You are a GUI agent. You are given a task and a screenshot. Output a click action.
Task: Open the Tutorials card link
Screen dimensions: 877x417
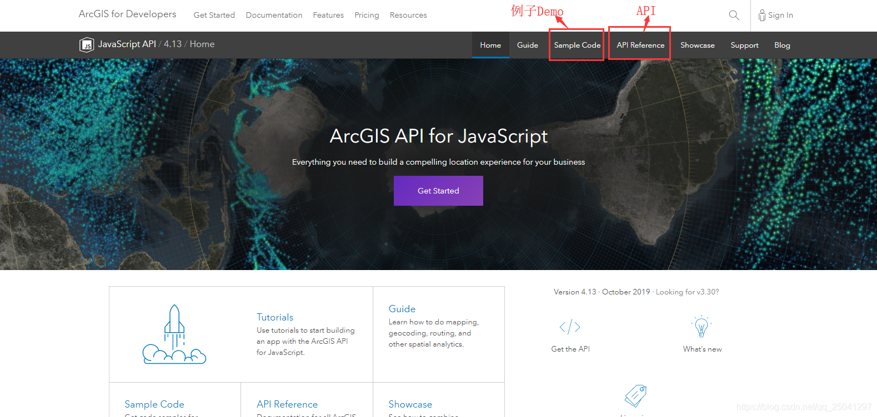tap(275, 317)
